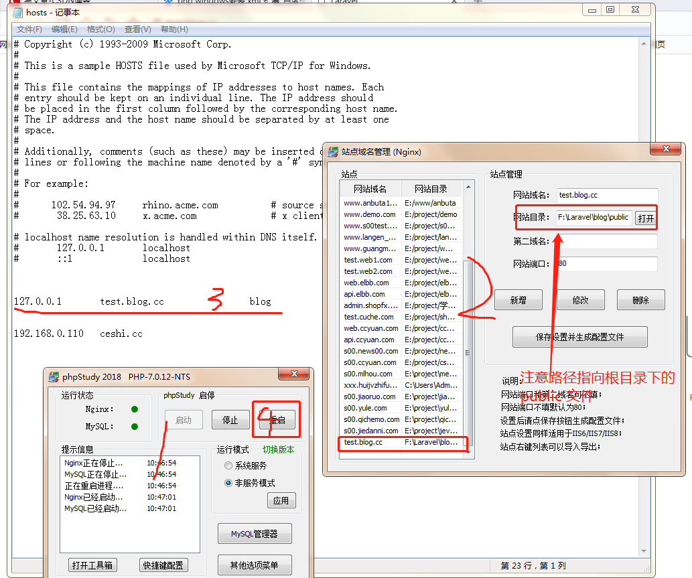Image resolution: width=692 pixels, height=578 pixels.
Task: Open the 查看(V) menu in Notepad
Action: tap(138, 29)
